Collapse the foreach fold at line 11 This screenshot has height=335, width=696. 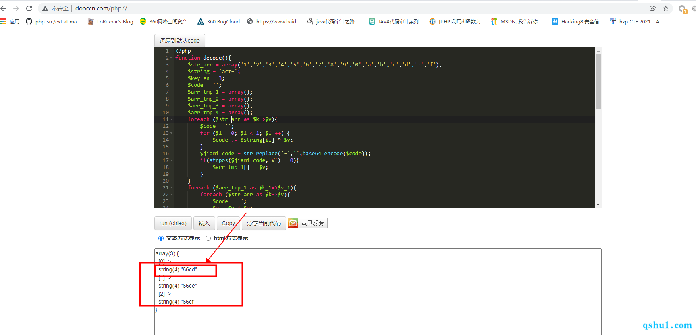[x=171, y=119]
